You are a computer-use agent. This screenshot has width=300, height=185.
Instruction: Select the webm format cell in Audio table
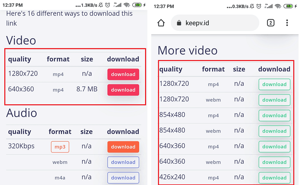[x=60, y=162]
